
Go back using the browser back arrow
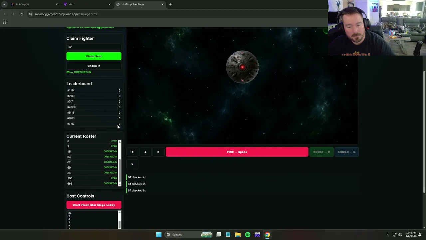click(x=5, y=14)
